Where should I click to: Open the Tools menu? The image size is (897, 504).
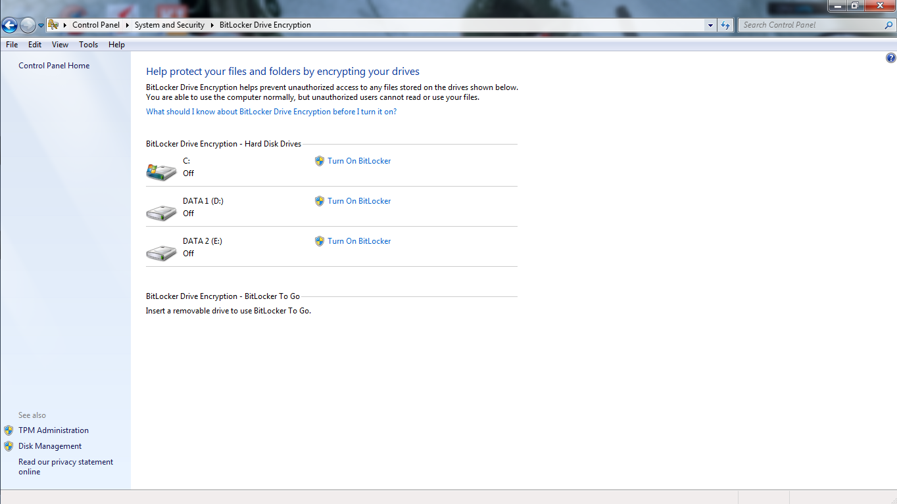[88, 45]
